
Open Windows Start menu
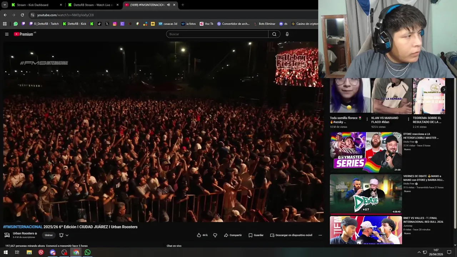[x=5, y=252]
